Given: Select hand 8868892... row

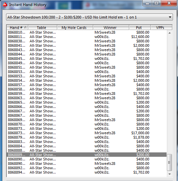Looking at the screenshot, I should coord(86,168).
